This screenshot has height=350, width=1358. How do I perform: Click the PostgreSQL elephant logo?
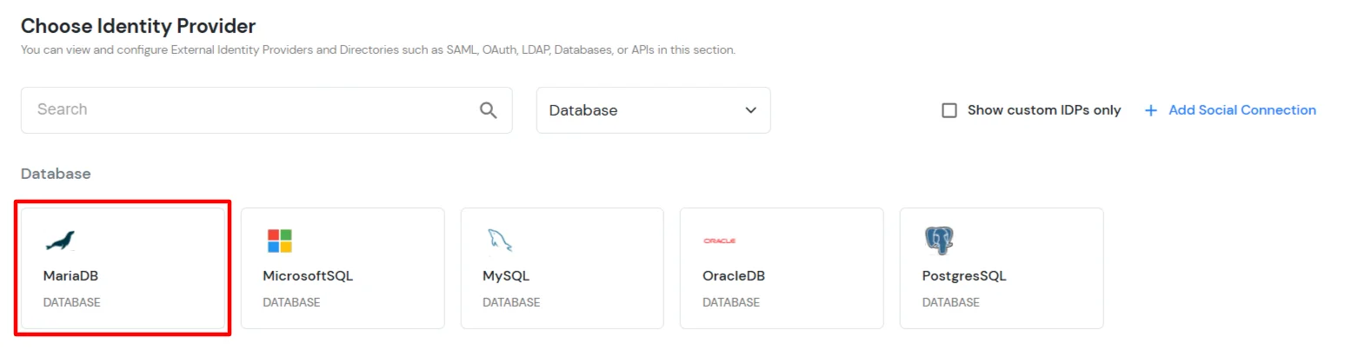(x=939, y=241)
